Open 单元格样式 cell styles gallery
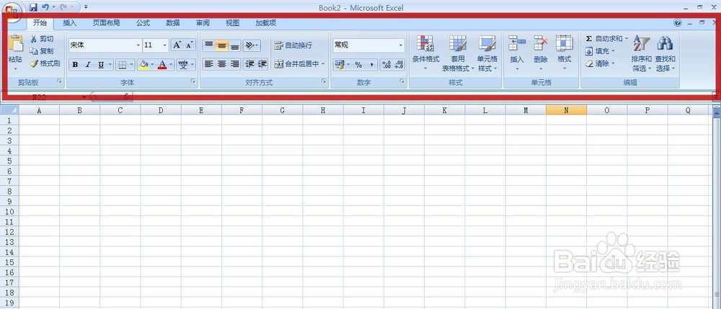721x309 pixels. 487,53
